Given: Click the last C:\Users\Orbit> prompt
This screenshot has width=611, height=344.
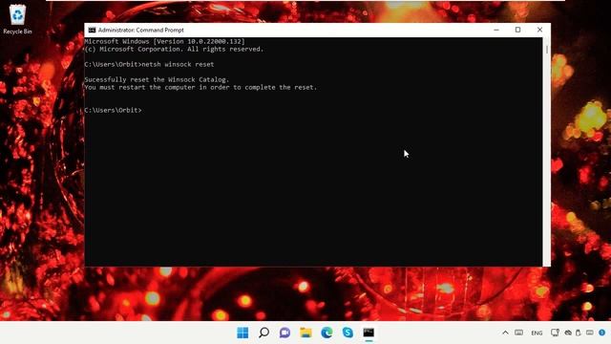Looking at the screenshot, I should click(x=113, y=111).
